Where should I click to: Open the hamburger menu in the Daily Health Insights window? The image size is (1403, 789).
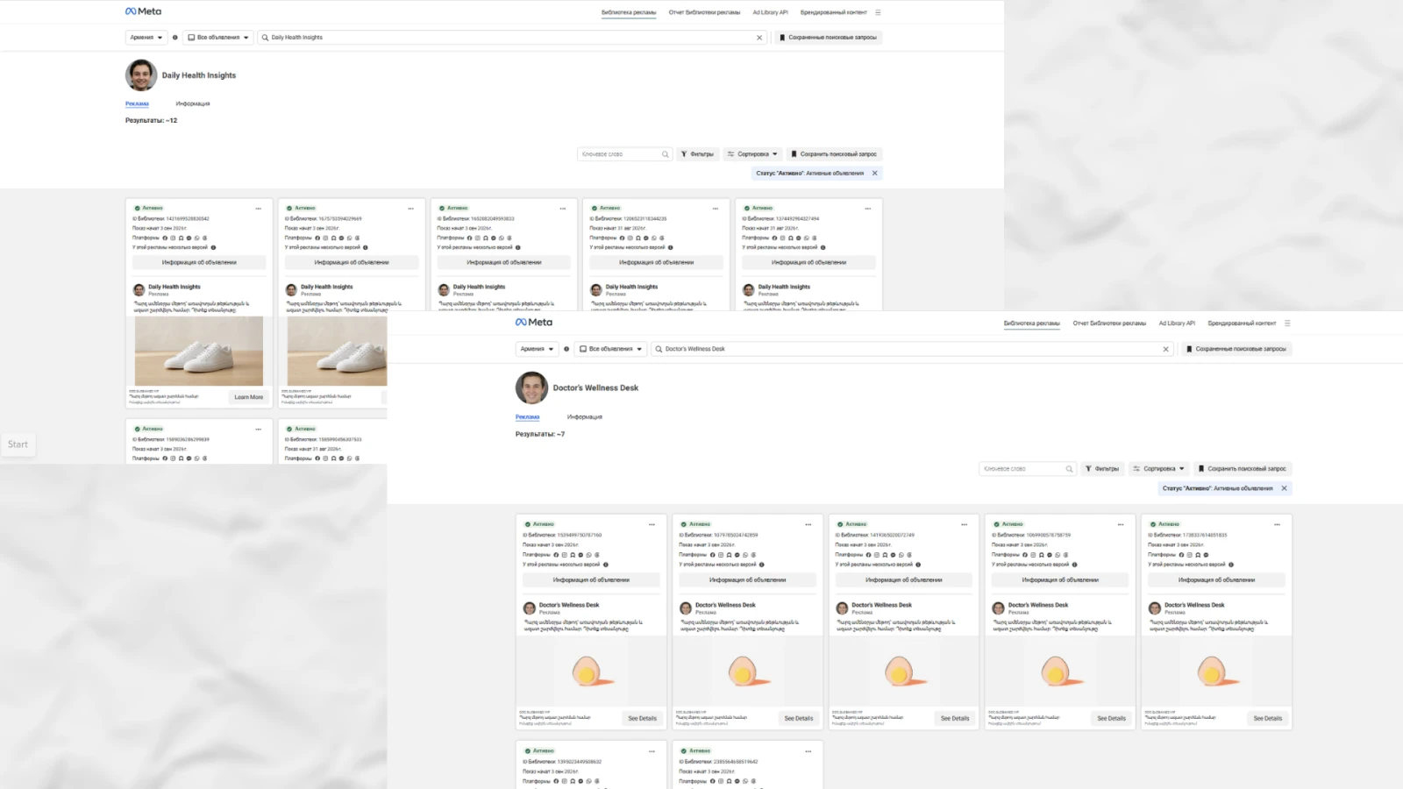click(878, 12)
